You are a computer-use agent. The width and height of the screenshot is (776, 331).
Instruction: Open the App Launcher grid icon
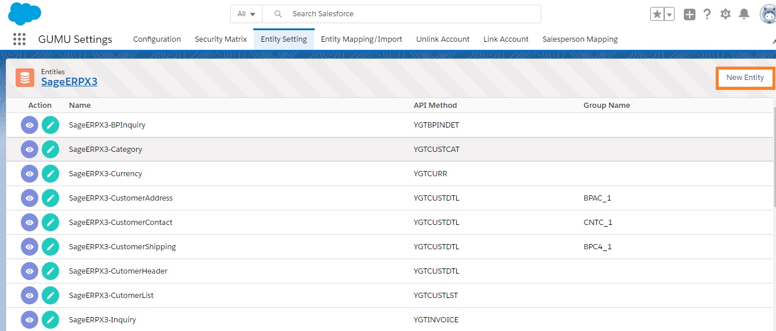point(19,39)
